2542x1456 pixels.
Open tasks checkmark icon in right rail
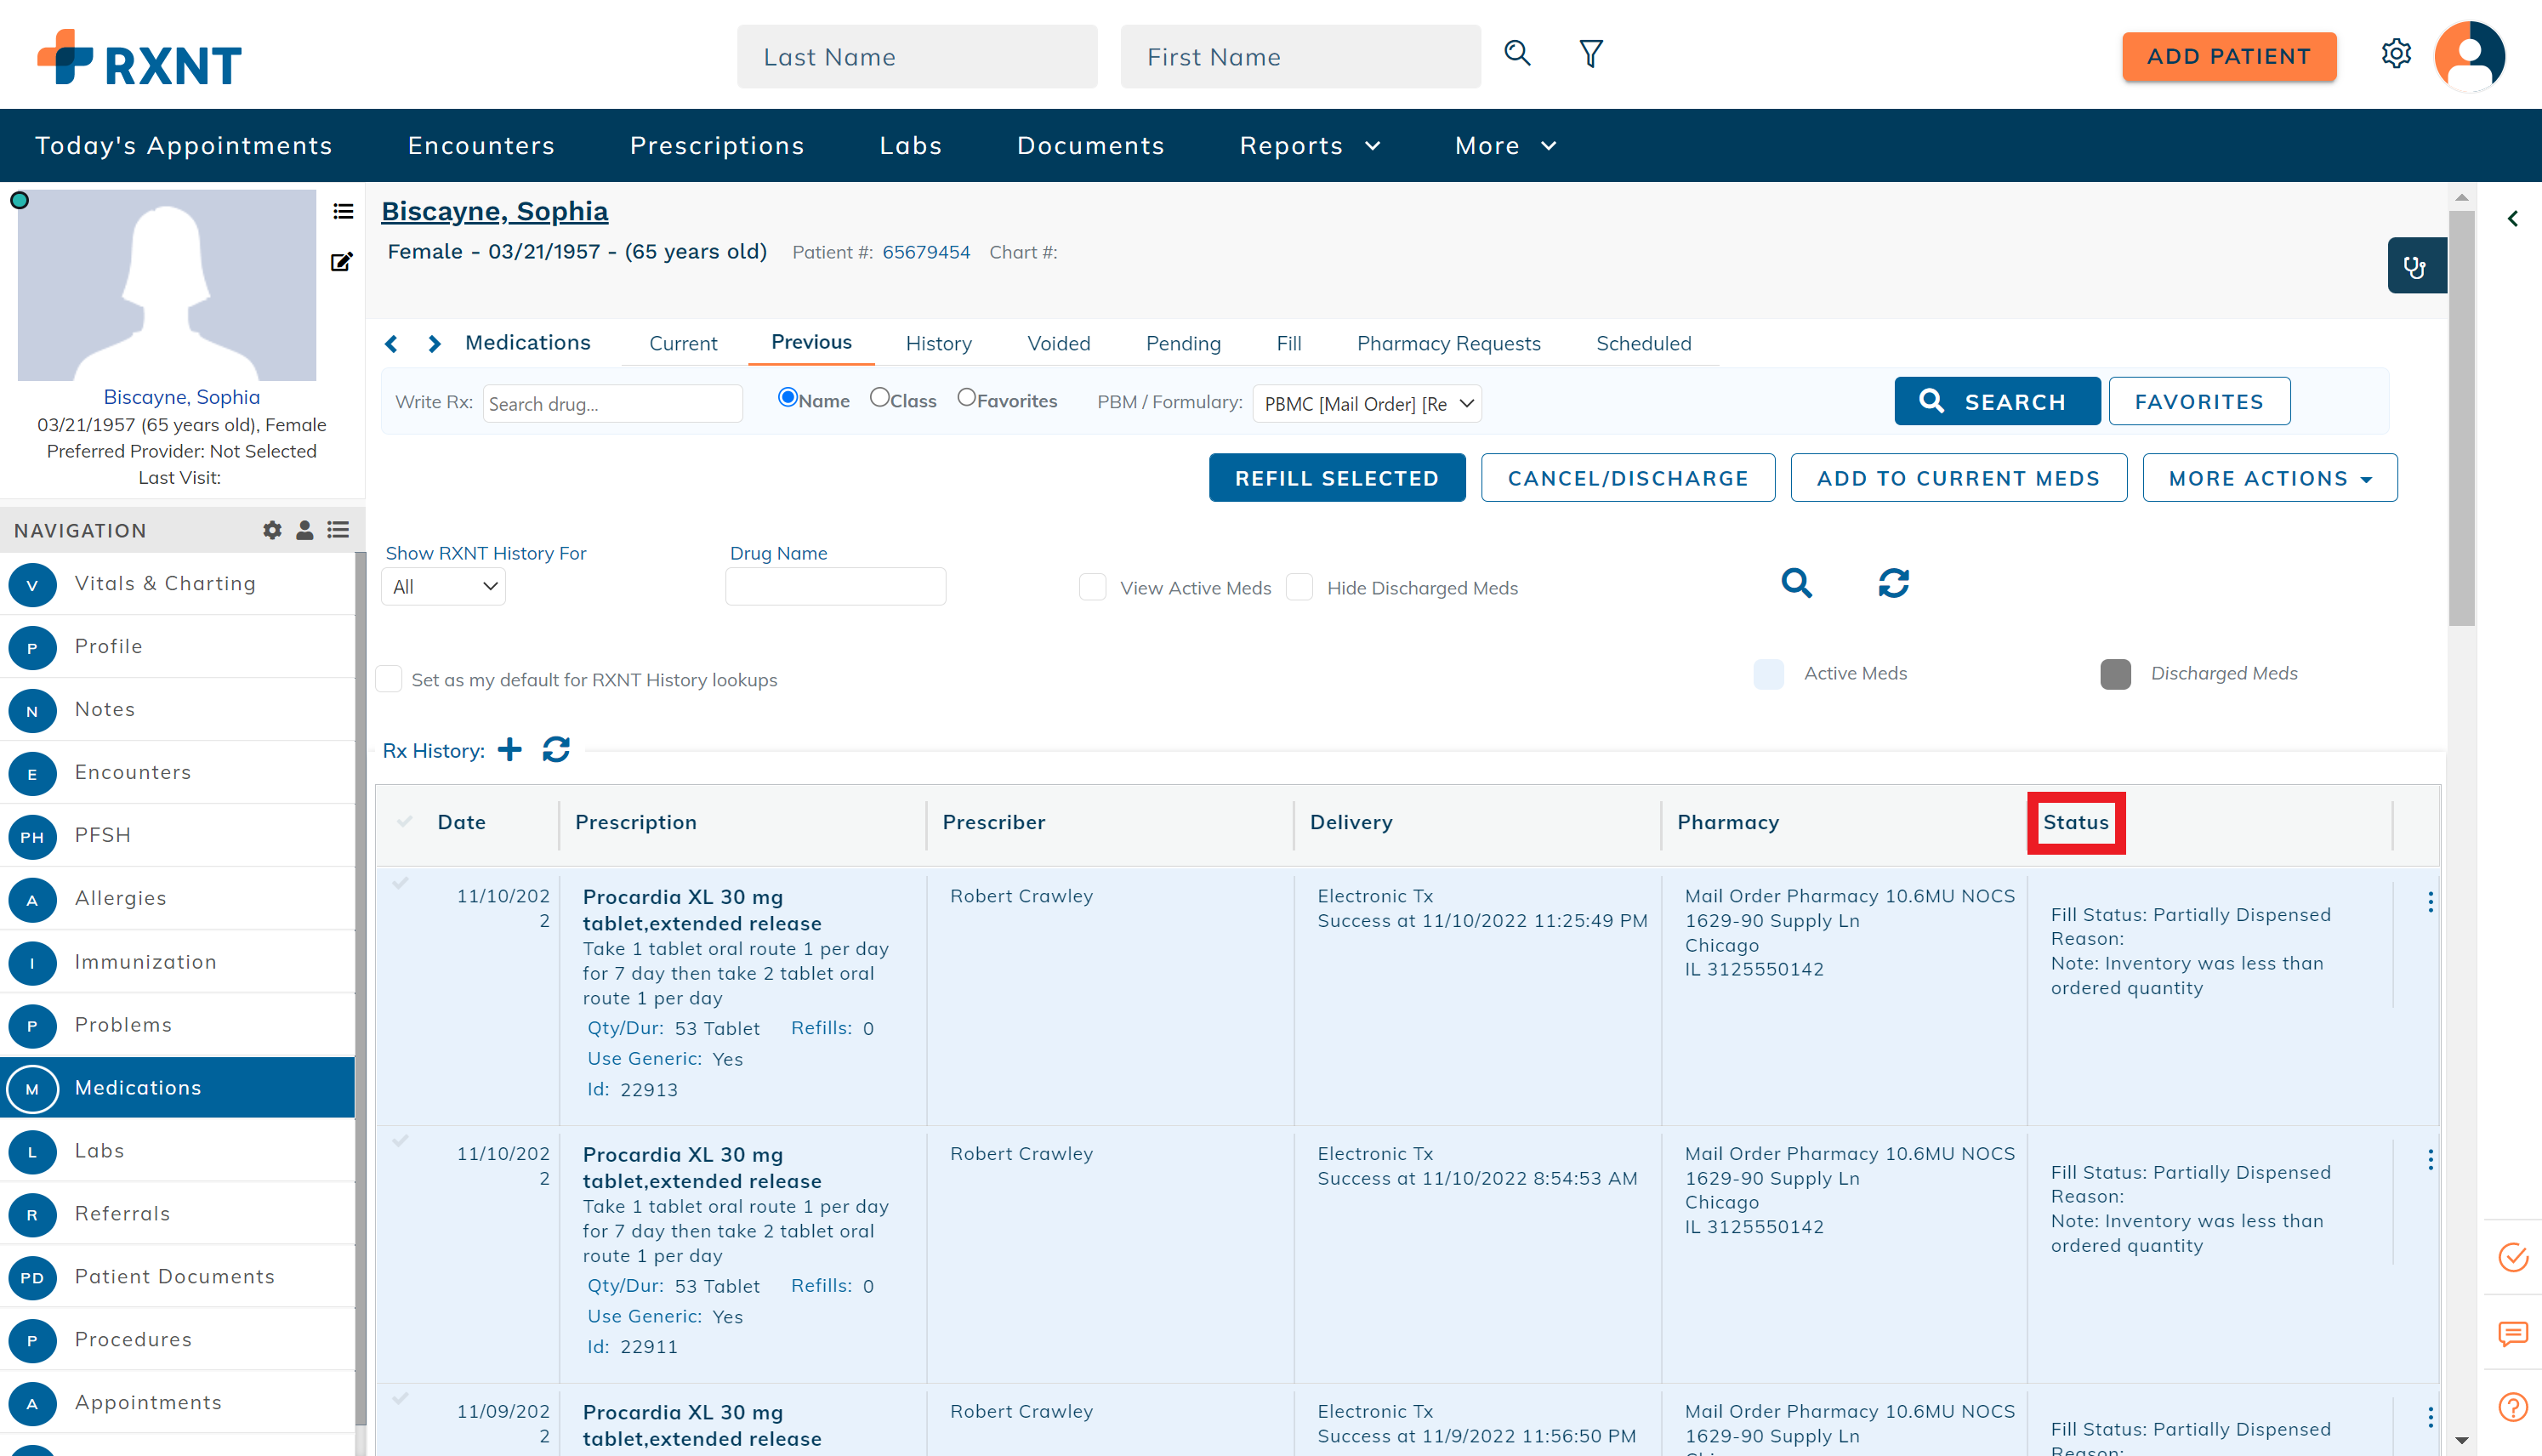(2513, 1258)
